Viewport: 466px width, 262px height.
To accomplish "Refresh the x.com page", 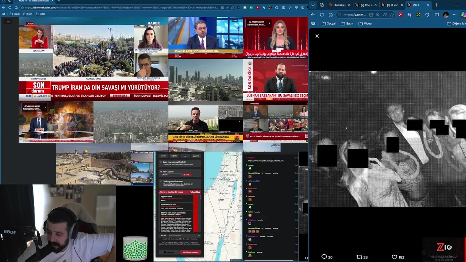I will tap(322, 15).
